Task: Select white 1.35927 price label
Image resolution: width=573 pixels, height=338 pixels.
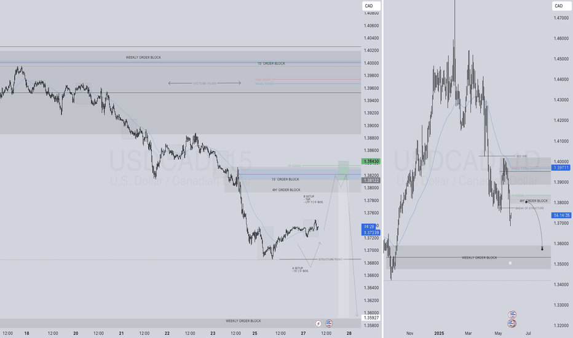Action: coord(371,318)
